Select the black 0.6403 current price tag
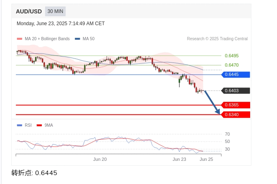Screen dimensions: 277x184 tap(236, 91)
